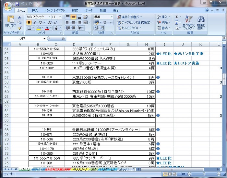
Task: Switch to the 数式 ribbon tab
Action: coord(75,10)
